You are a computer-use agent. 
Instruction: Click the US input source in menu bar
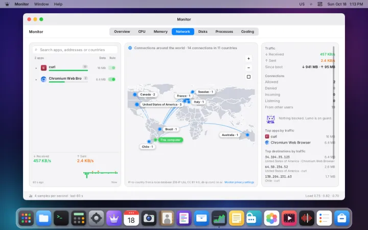tap(302, 4)
